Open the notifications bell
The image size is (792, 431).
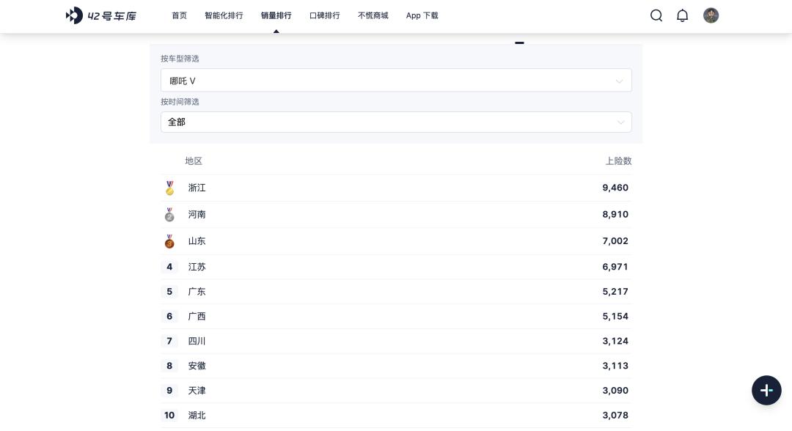tap(682, 15)
